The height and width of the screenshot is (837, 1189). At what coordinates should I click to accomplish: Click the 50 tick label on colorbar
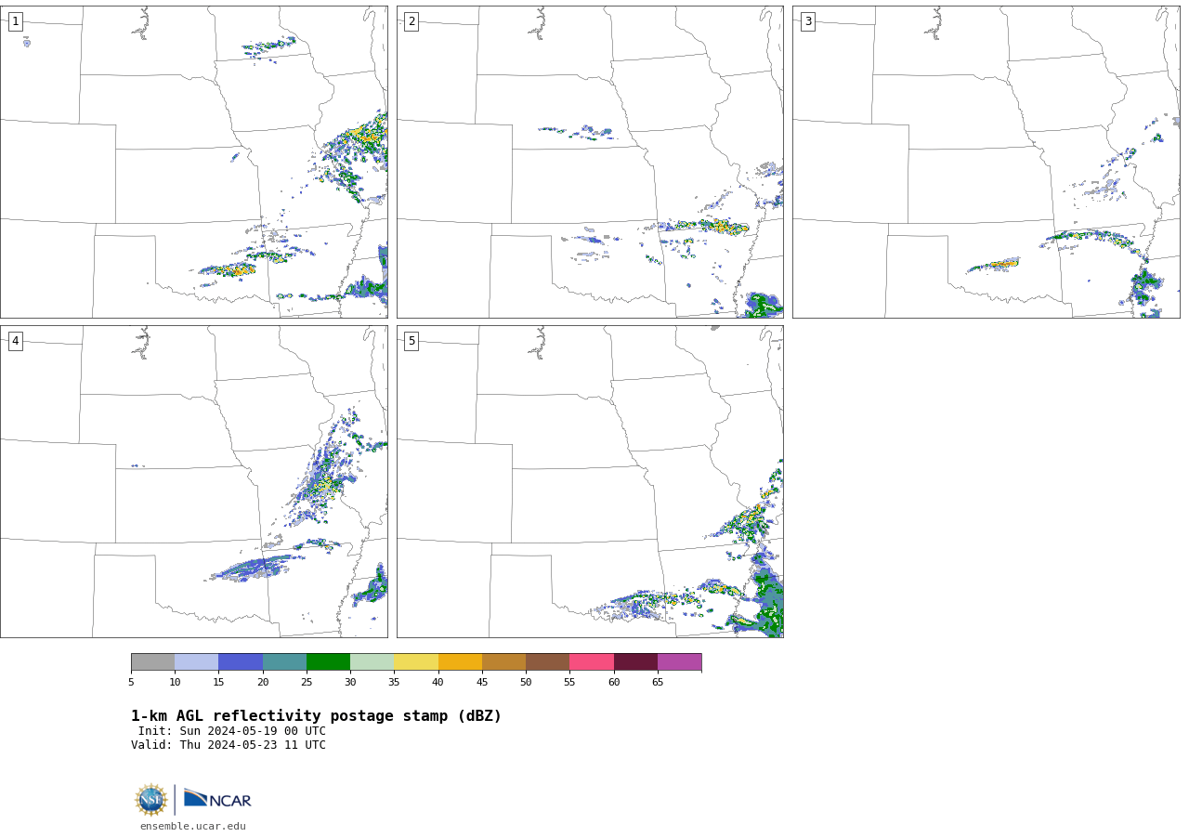click(526, 682)
